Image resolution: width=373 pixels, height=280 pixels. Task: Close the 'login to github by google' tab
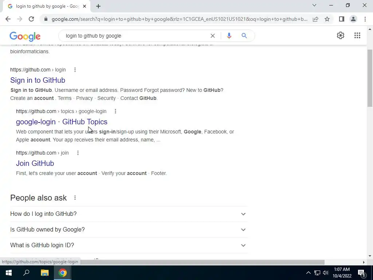(x=85, y=7)
